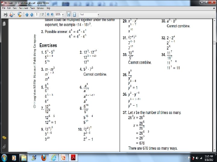The width and height of the screenshot is (217, 162).
Task: Click the vertical scrollbar thumb of document
Action: pyautogui.click(x=214, y=43)
